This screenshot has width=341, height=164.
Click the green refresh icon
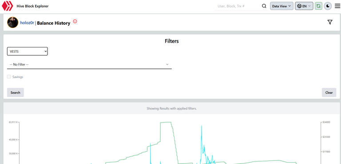[x=318, y=6]
